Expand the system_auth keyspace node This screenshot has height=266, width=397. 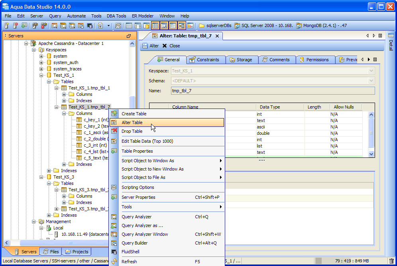(x=41, y=62)
